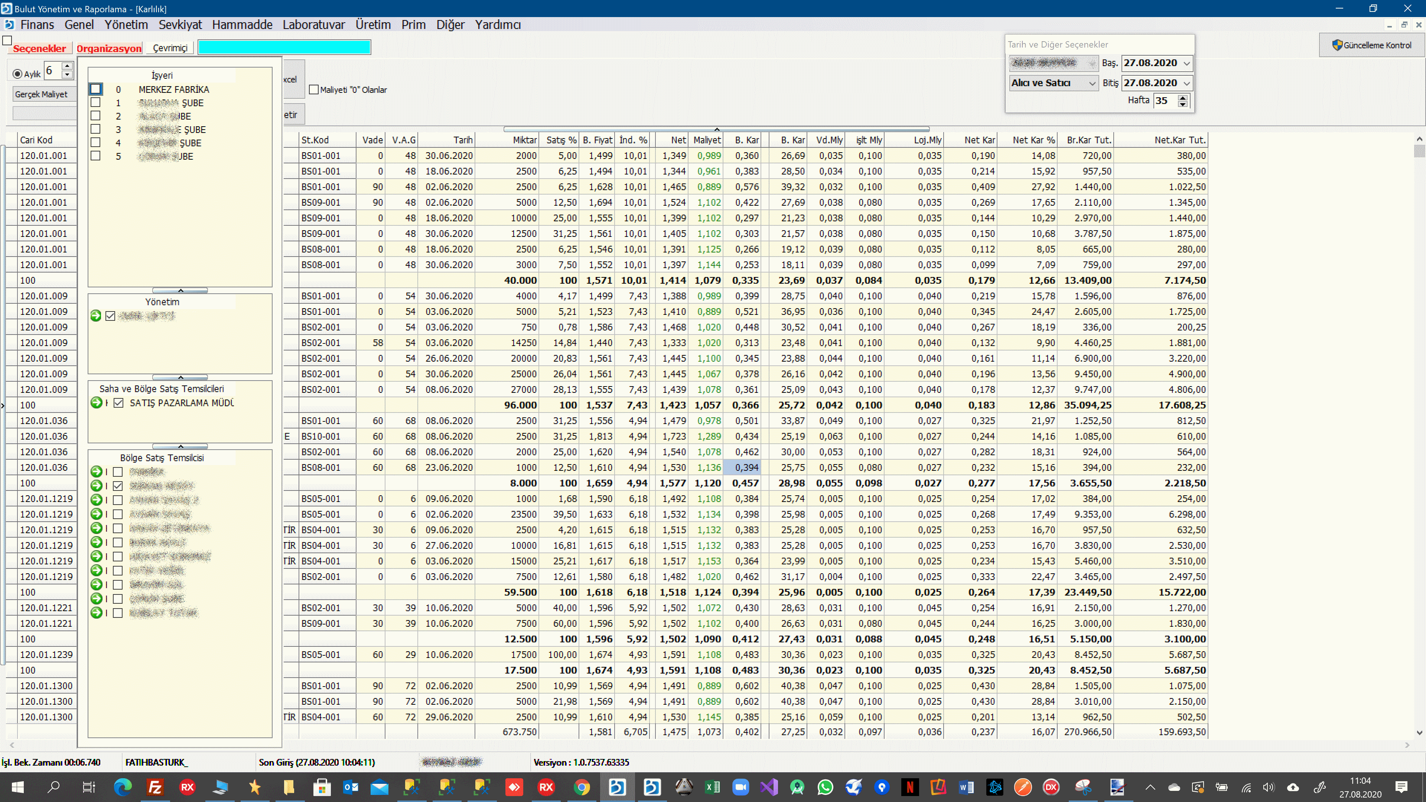1426x802 pixels.
Task: Collapse the Yönetim panel splitter arrow
Action: (x=180, y=377)
